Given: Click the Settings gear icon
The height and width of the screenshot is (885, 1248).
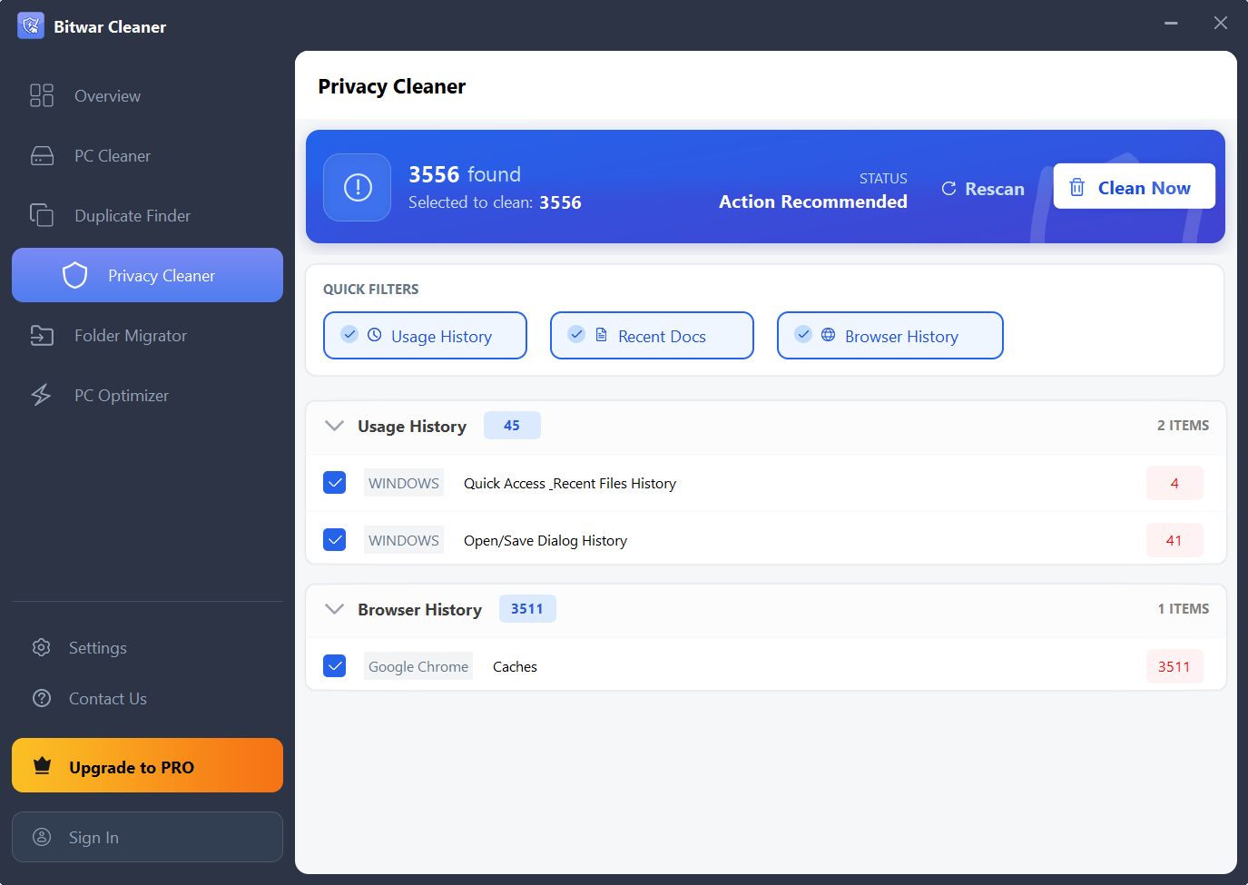Looking at the screenshot, I should 42,647.
